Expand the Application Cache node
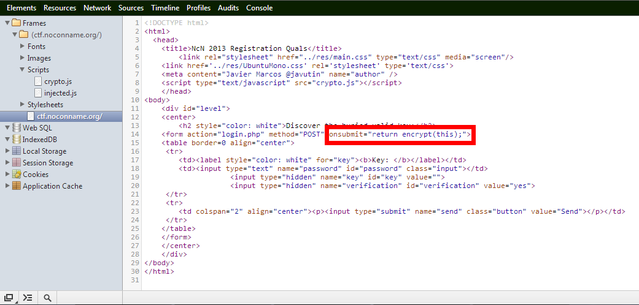The width and height of the screenshot is (639, 305). pyautogui.click(x=7, y=186)
